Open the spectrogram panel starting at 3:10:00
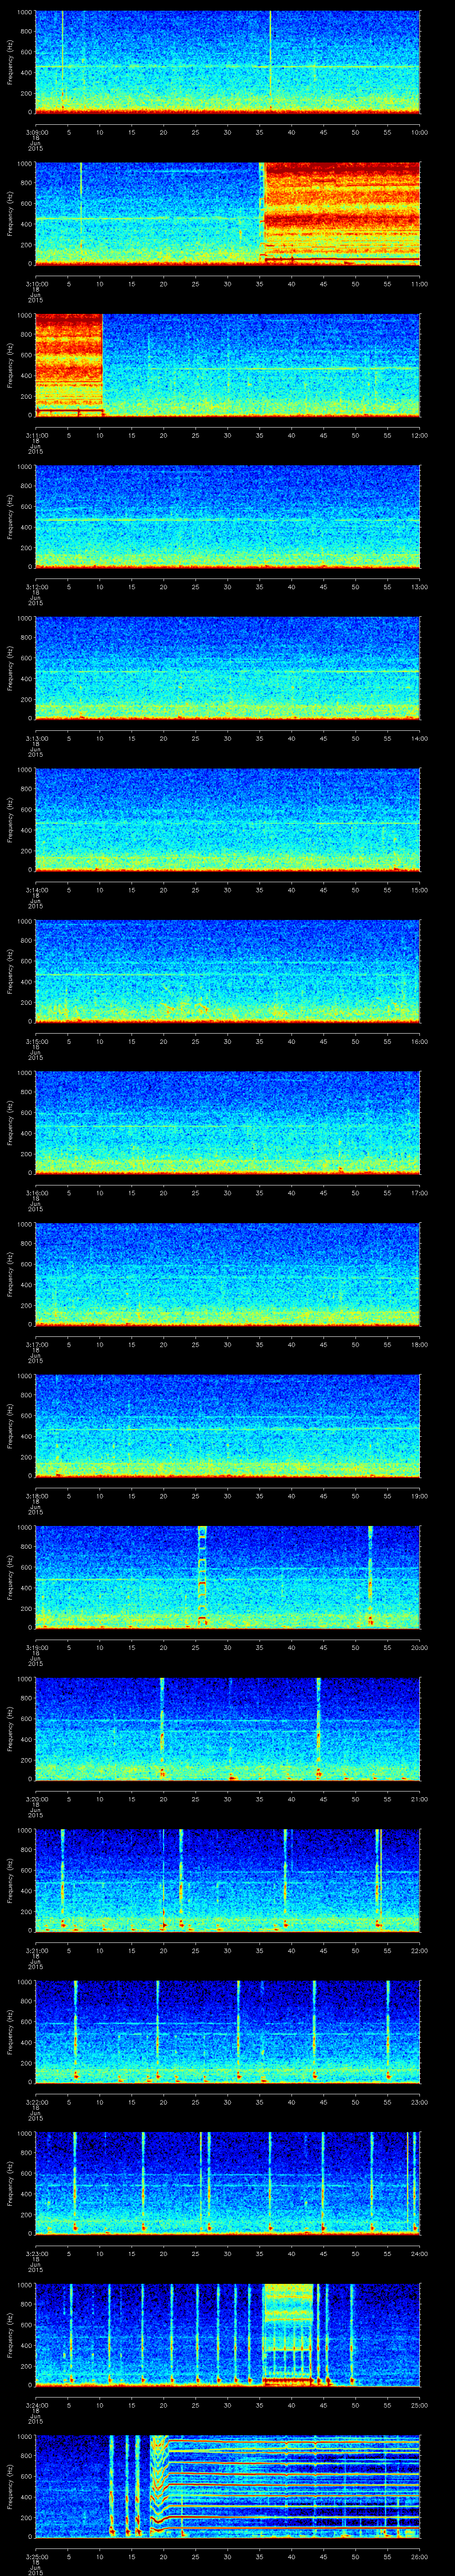Image resolution: width=455 pixels, height=2576 pixels. [x=227, y=214]
